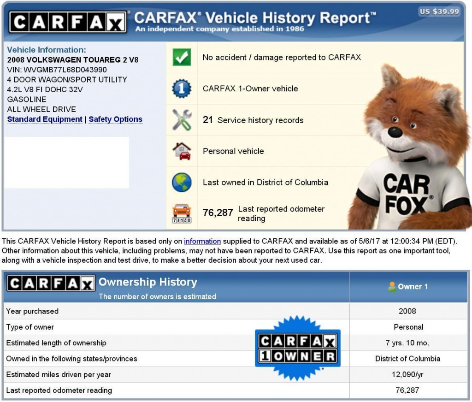Click the 'Ownership History' section heading

tap(148, 282)
